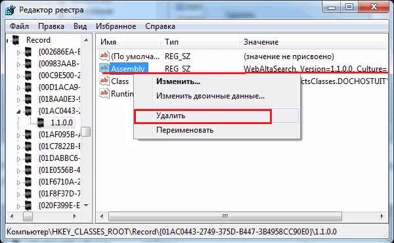Click Удалить in the context menu
Viewport: 394px width, 243px height.
coord(171,116)
